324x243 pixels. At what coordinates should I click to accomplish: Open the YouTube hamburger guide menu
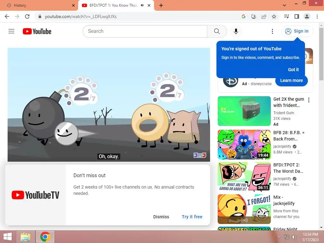[x=11, y=31]
